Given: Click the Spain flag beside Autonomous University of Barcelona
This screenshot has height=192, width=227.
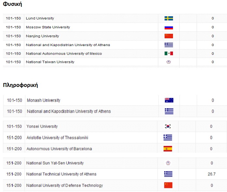Looking at the screenshot, I should click(168, 149).
